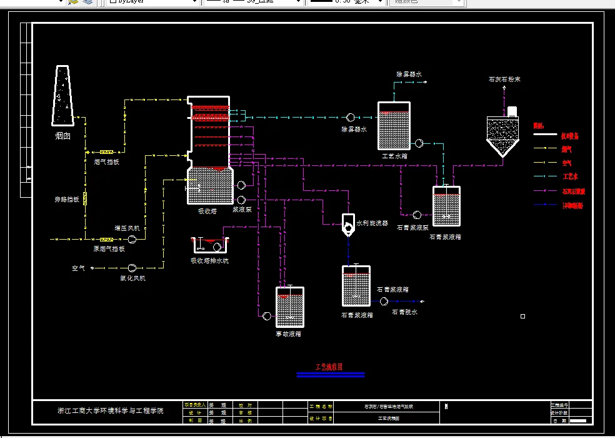Select the 旁路挡板 damper symbol
The width and height of the screenshot is (615, 438).
(x=85, y=199)
